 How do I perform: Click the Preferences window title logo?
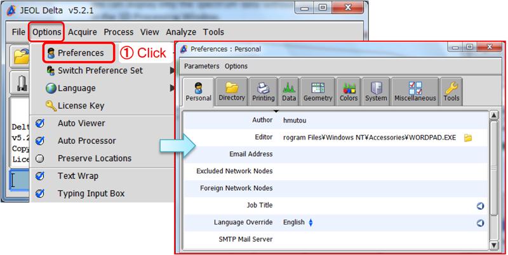(184, 49)
